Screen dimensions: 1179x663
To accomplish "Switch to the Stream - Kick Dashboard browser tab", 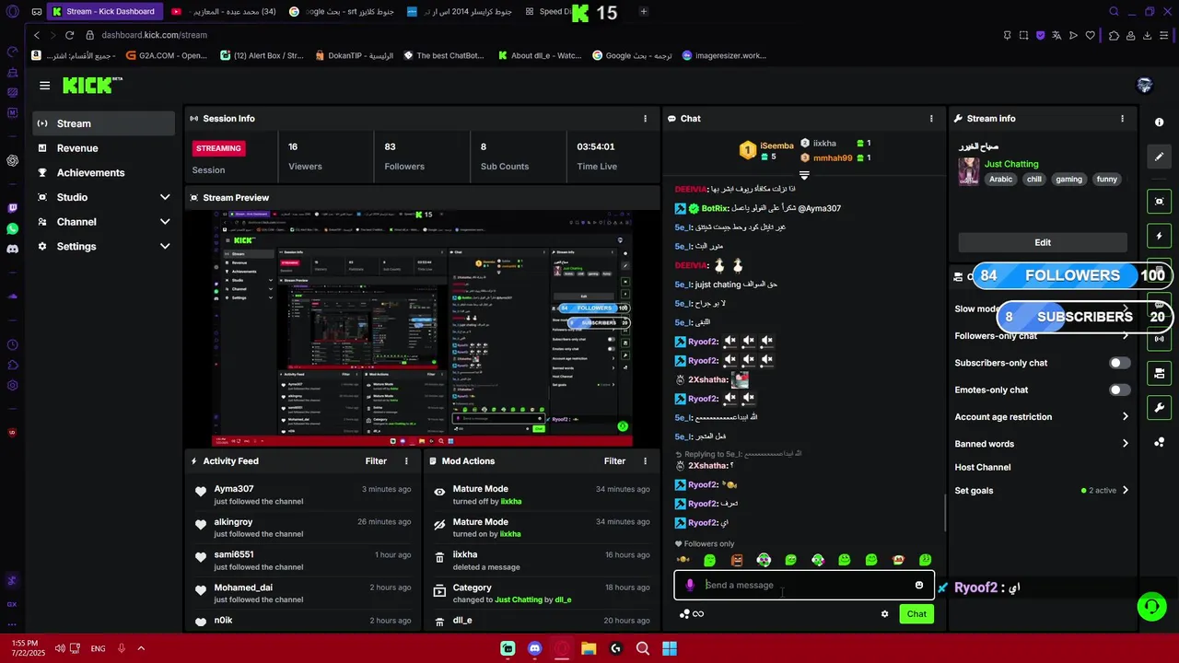I will [x=105, y=12].
